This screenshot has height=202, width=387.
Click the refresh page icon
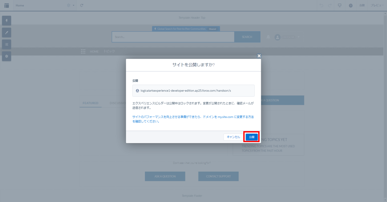pyautogui.click(x=82, y=5)
